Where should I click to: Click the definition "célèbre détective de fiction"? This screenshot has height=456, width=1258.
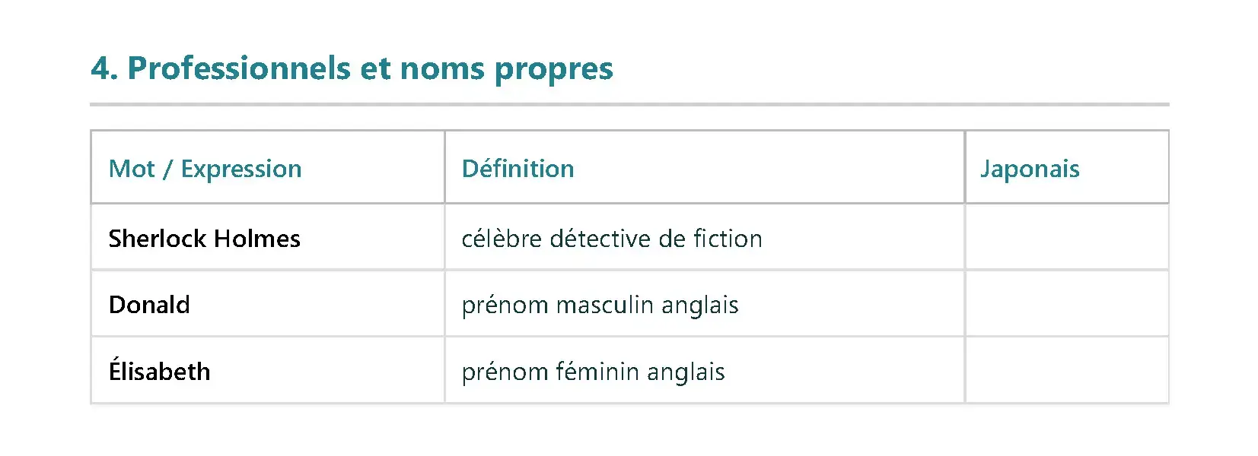(x=611, y=239)
